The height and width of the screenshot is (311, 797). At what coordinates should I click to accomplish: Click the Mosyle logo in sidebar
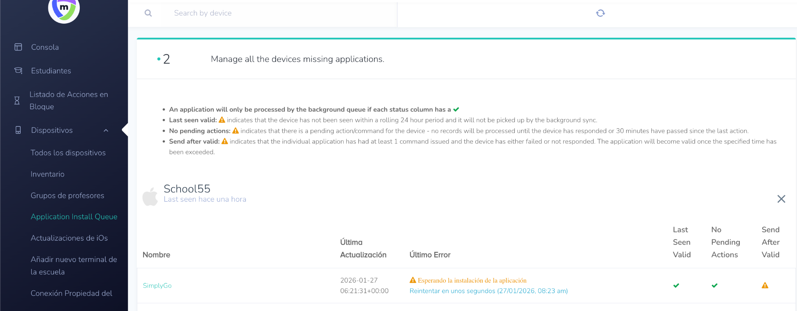64,9
